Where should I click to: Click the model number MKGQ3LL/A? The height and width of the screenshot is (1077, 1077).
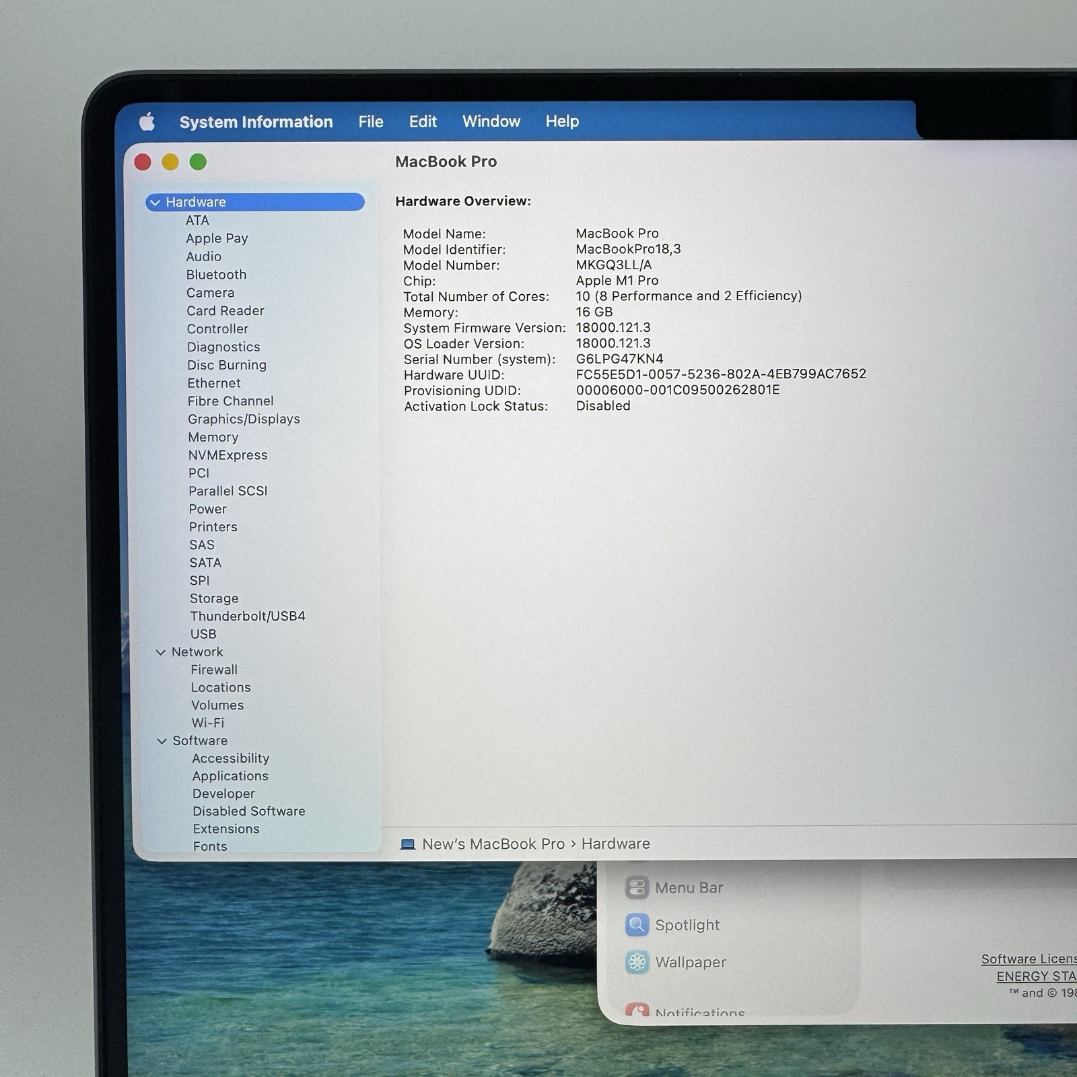[614, 265]
